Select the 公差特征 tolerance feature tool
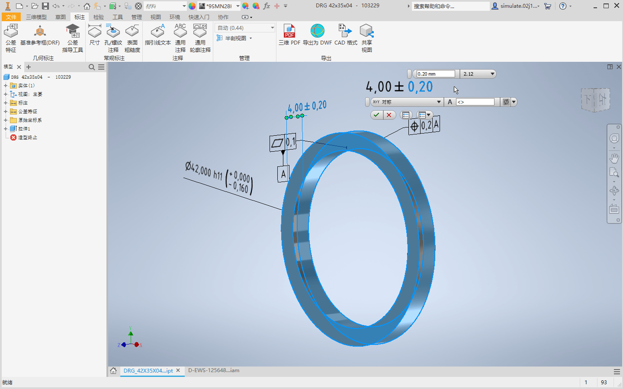The image size is (623, 389). tap(11, 38)
